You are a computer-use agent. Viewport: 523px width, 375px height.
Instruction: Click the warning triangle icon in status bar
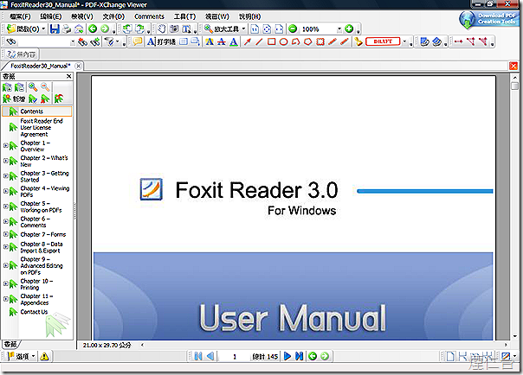[44, 356]
